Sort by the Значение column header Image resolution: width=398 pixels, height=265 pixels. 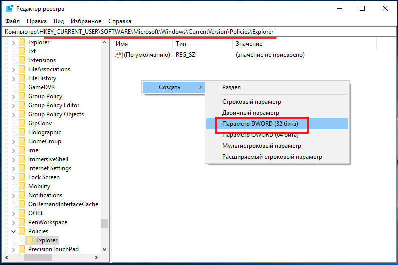click(x=304, y=44)
